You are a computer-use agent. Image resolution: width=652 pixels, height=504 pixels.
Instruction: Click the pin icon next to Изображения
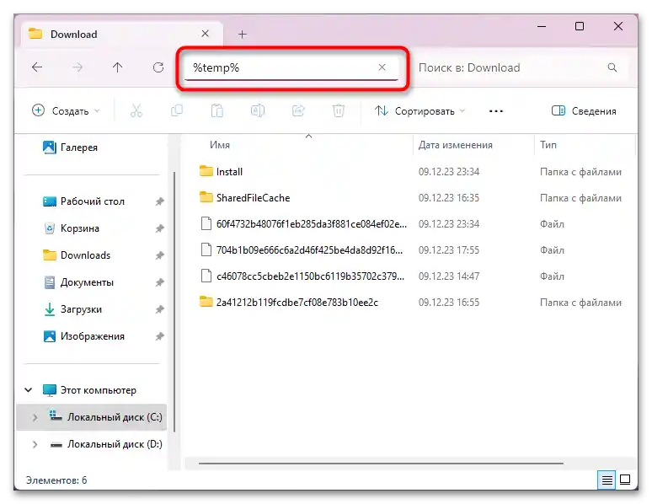tap(160, 336)
